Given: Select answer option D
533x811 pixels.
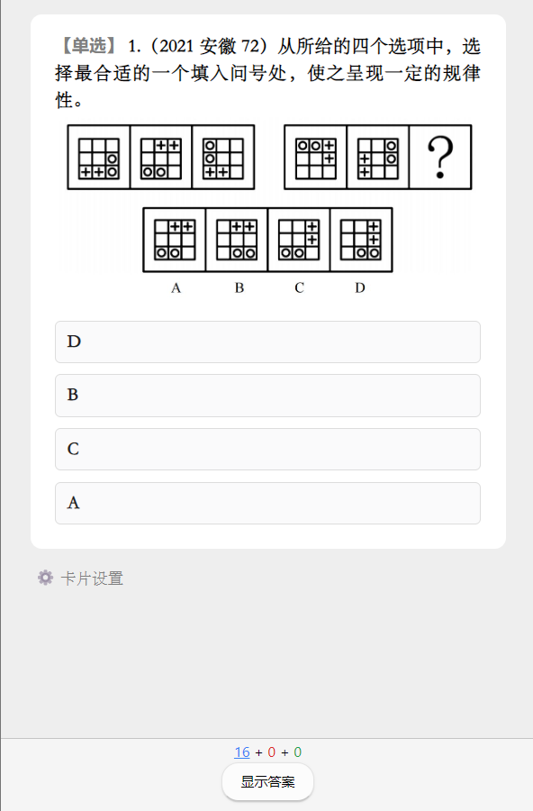Looking at the screenshot, I should (267, 342).
